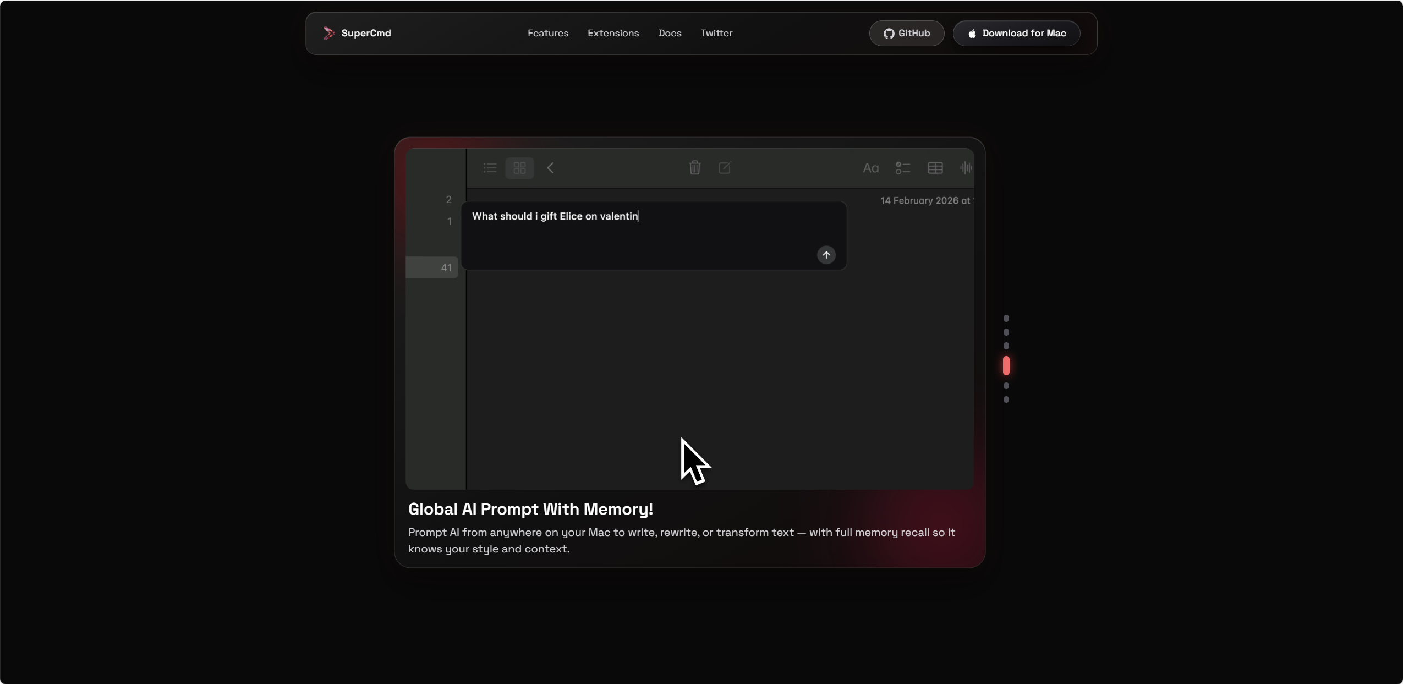Open the Docs nav link
Image resolution: width=1403 pixels, height=684 pixels.
[x=670, y=33]
